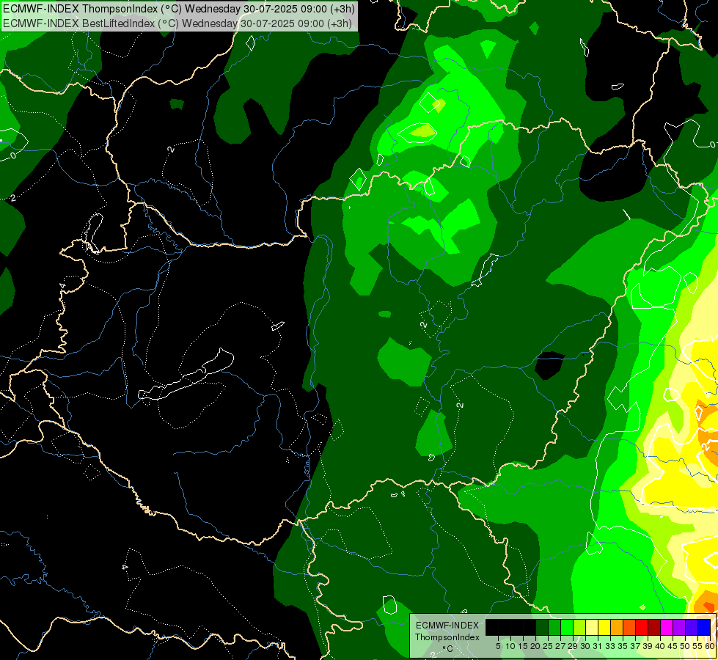This screenshot has width=718, height=660.
Task: Click the legend's ECMWF-INDEX label
Action: [447, 626]
